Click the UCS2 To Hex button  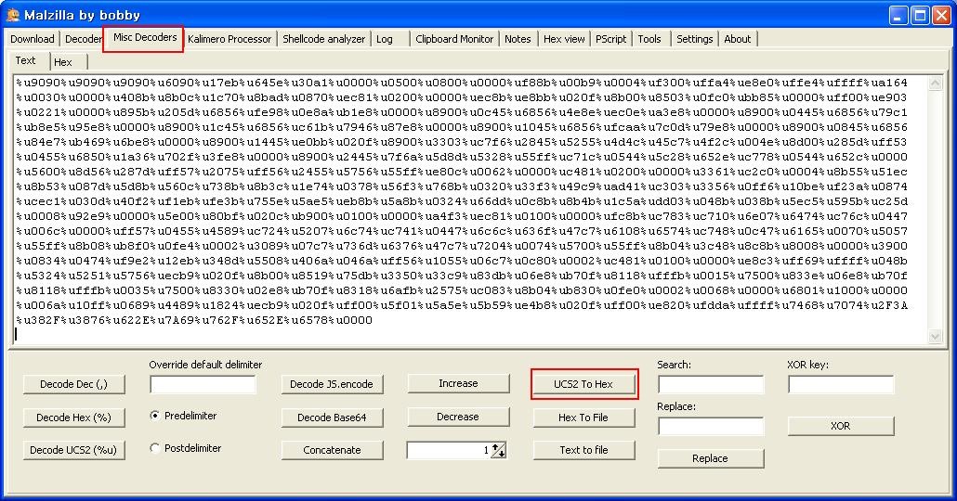[583, 384]
